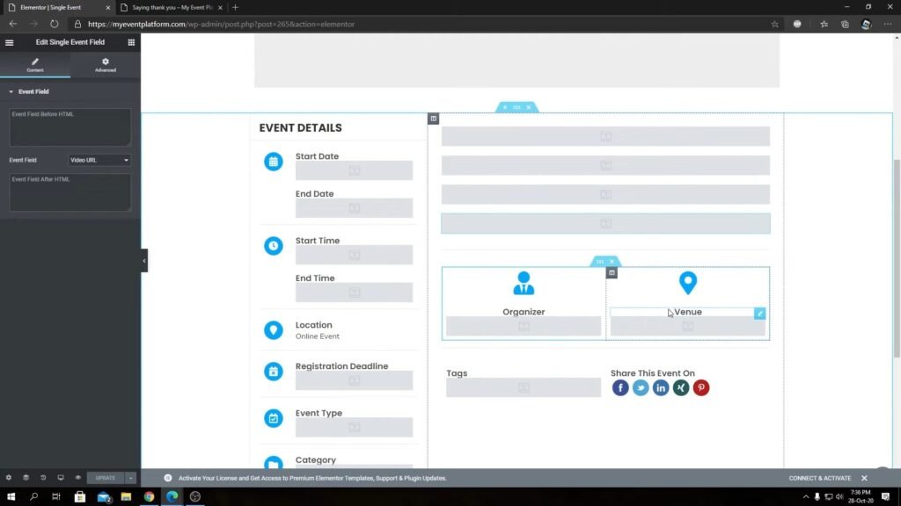Click the Facebook share icon
901x506 pixels.
[620, 387]
